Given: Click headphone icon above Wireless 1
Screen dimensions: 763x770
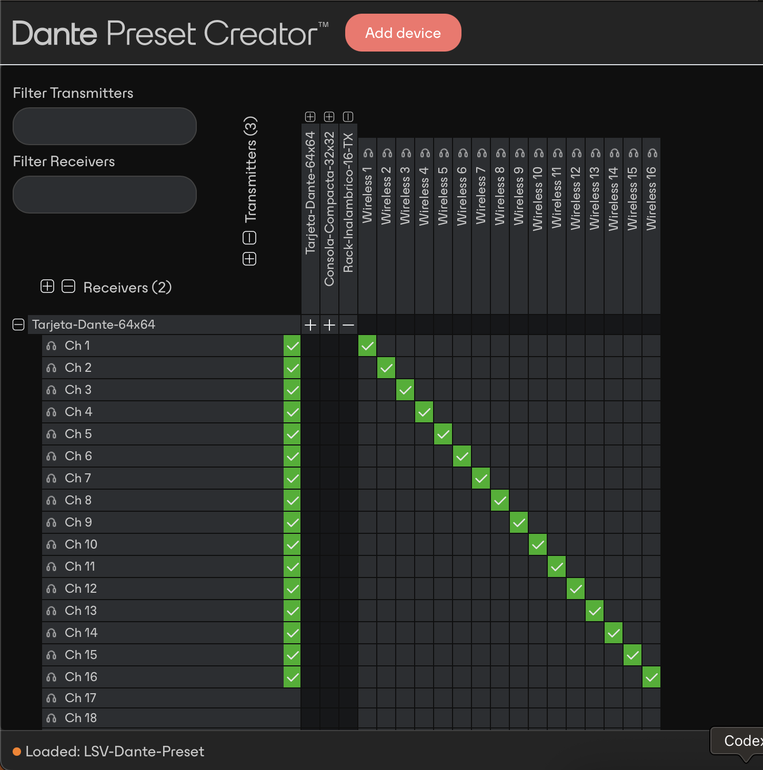Looking at the screenshot, I should coord(368,153).
